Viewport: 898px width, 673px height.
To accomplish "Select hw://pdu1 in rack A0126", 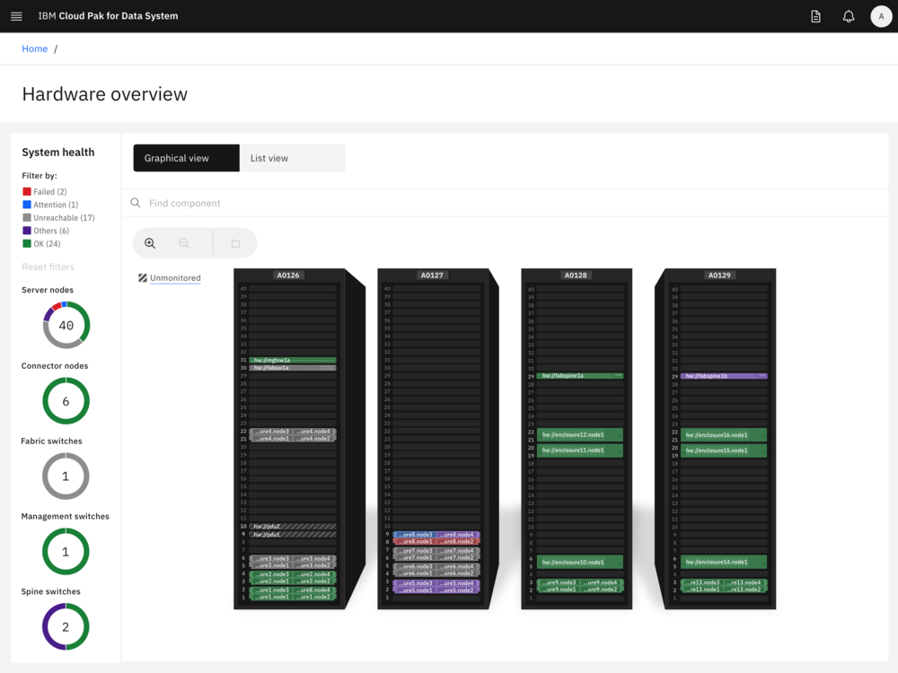I will pyautogui.click(x=293, y=535).
